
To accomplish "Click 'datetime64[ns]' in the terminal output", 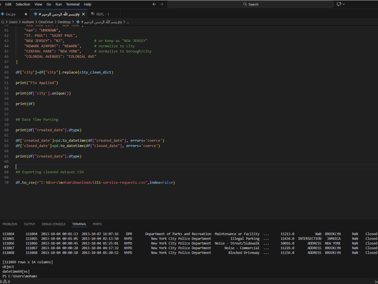I will 16,272.
